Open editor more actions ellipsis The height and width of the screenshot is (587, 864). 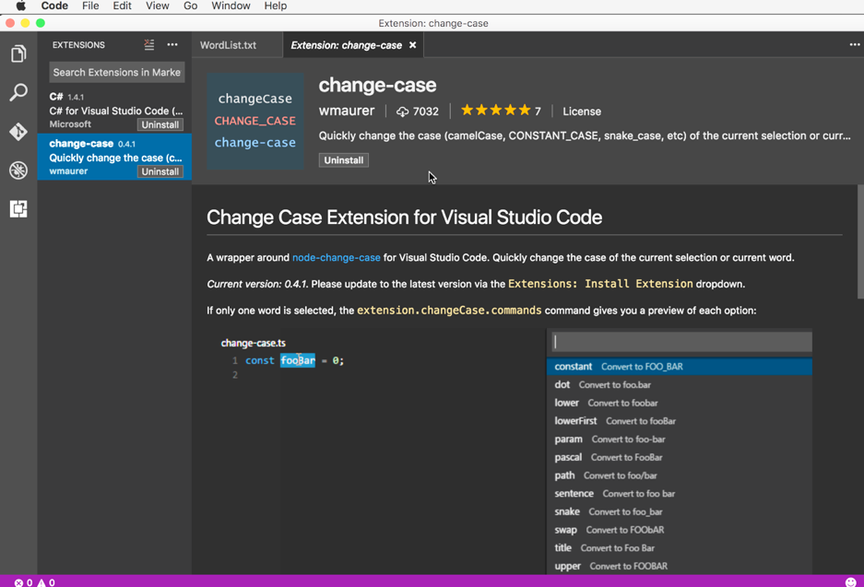[854, 44]
